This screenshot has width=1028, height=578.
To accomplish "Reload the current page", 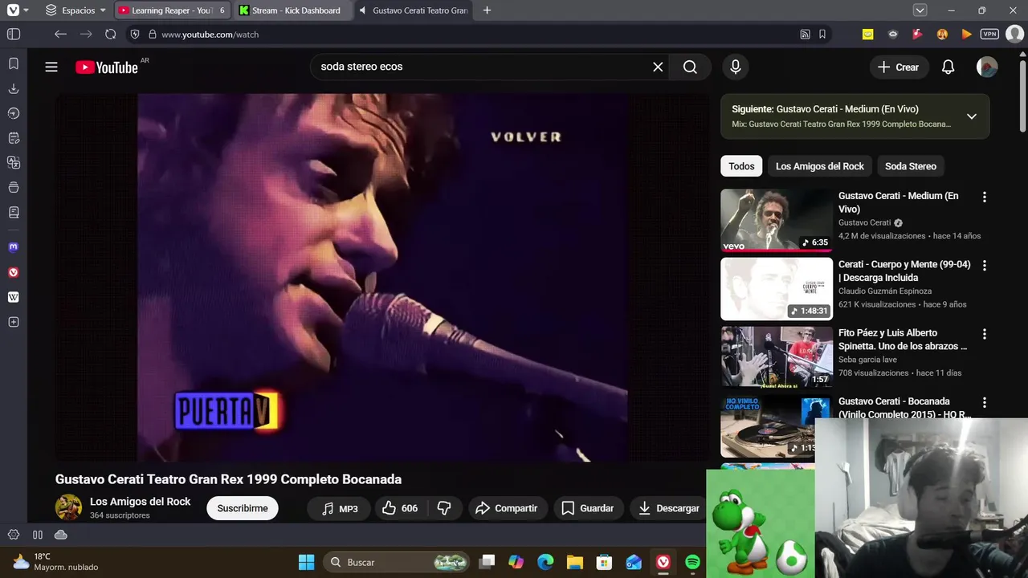I will (111, 35).
